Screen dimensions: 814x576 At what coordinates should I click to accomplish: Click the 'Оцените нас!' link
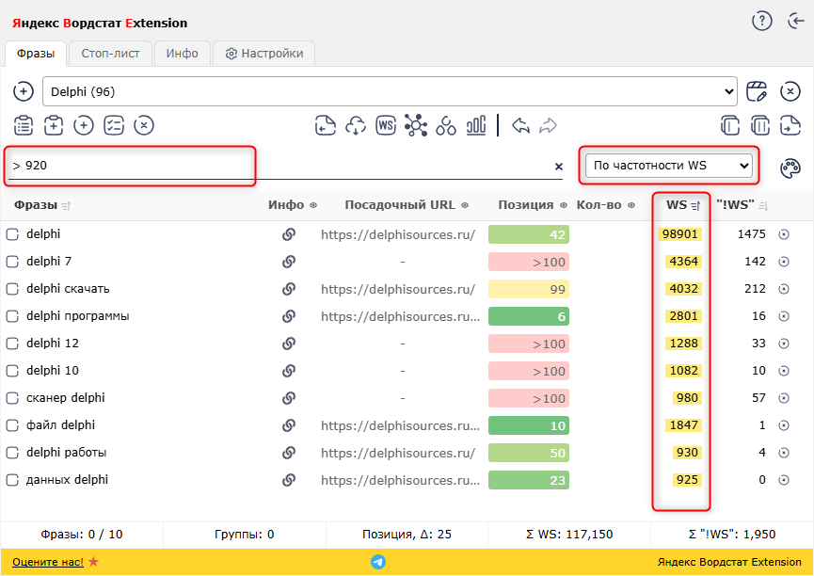tap(48, 562)
